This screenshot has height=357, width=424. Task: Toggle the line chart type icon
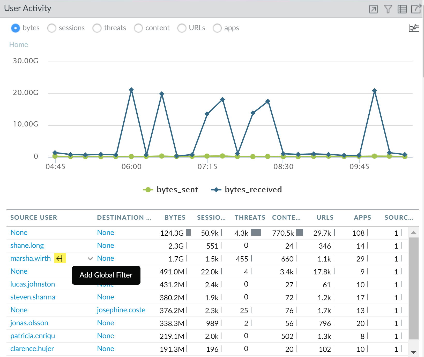coord(413,28)
